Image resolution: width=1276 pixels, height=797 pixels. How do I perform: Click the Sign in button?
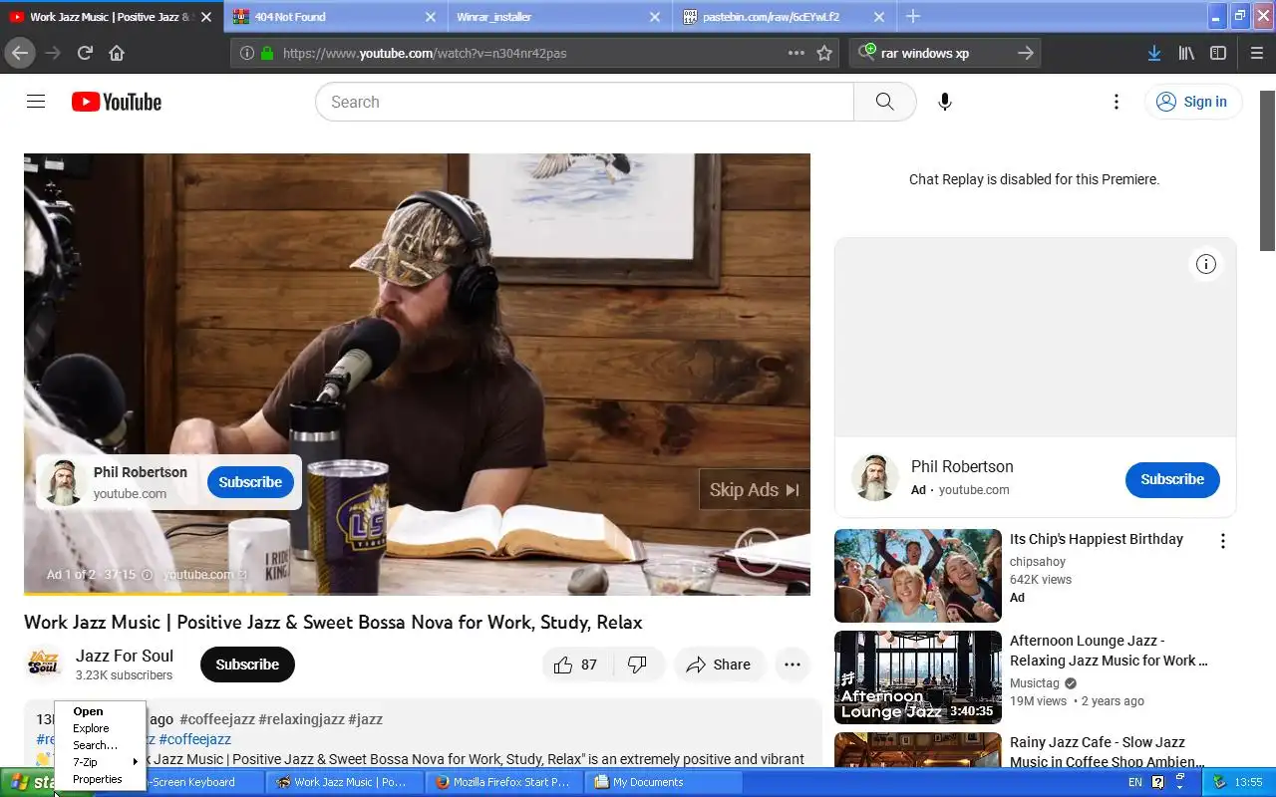pyautogui.click(x=1193, y=102)
